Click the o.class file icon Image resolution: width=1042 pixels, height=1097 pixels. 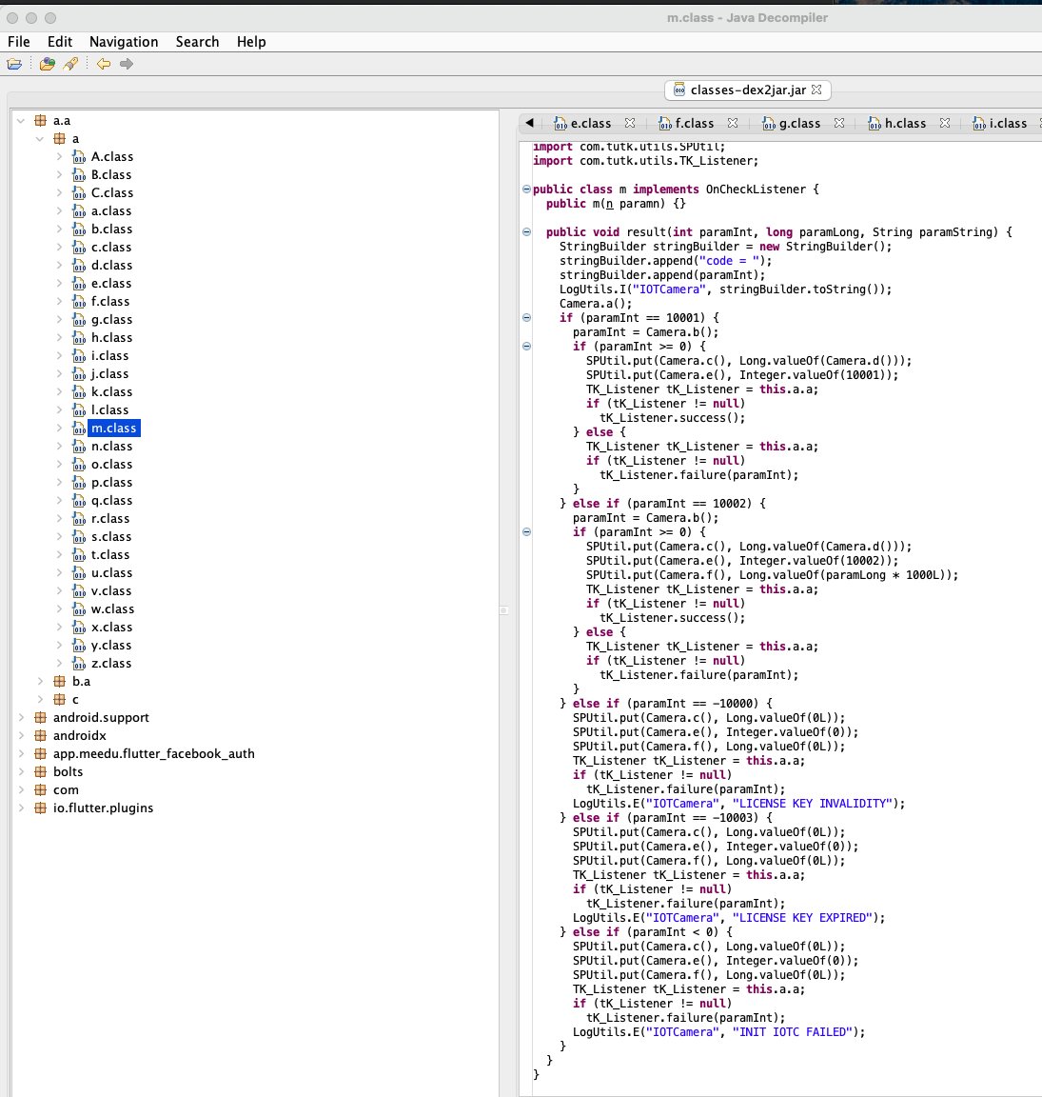(x=79, y=465)
